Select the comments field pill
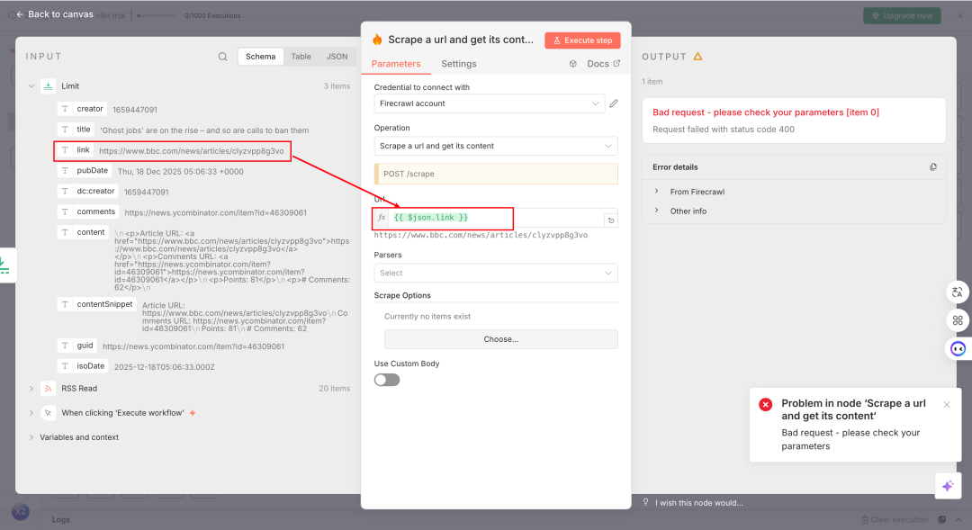The width and height of the screenshot is (972, 530). click(88, 211)
